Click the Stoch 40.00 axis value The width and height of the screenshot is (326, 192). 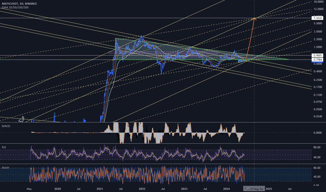coord(317,177)
